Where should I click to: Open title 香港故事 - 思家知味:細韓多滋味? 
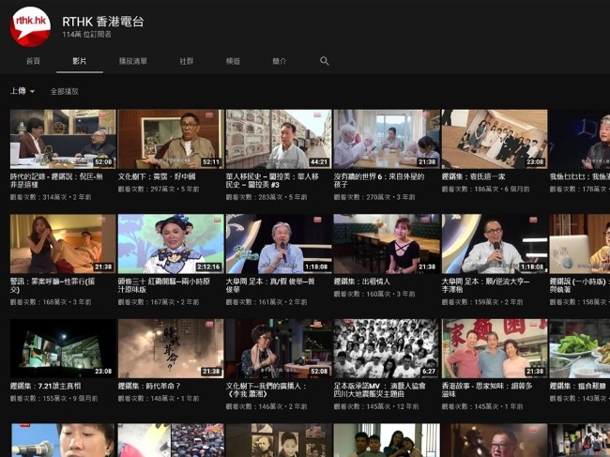[x=487, y=389]
